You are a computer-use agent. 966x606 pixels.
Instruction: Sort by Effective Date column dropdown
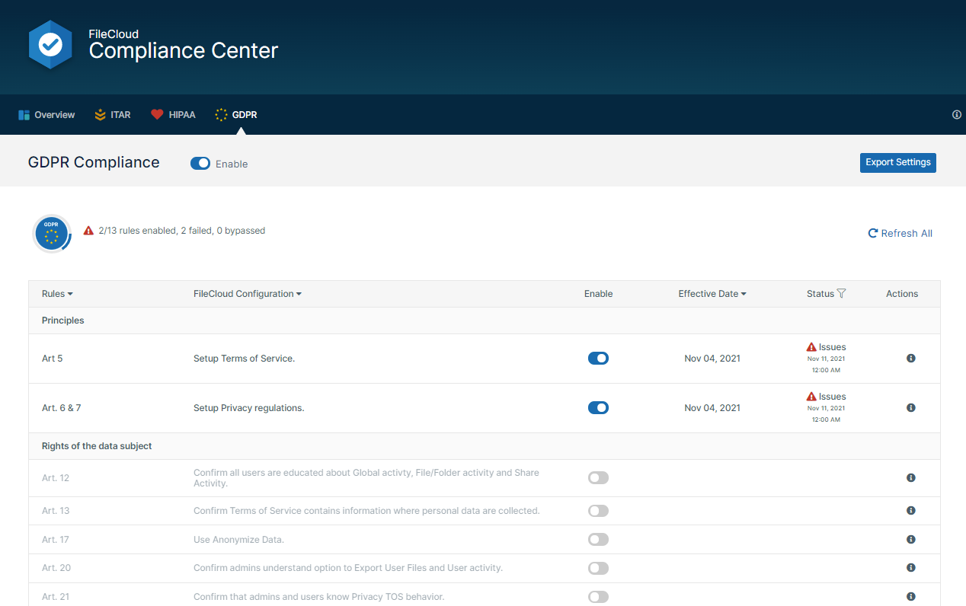pos(712,294)
